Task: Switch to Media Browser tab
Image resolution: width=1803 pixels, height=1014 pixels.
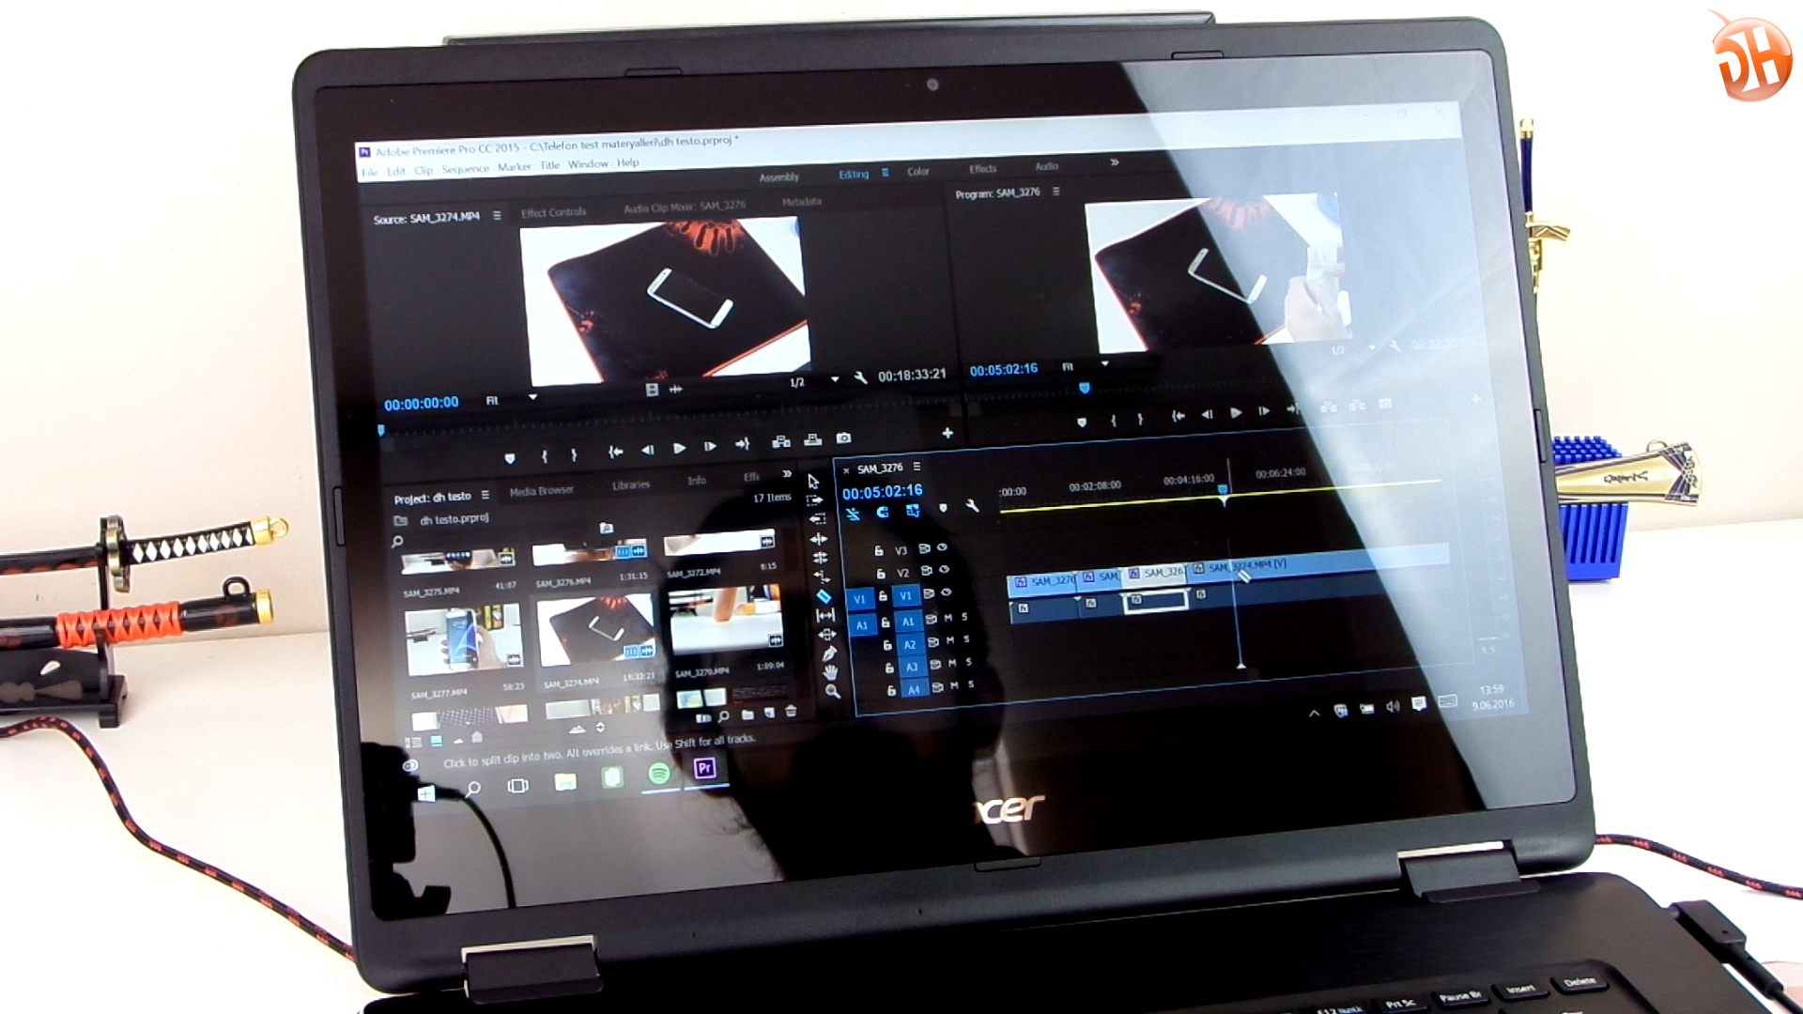Action: pyautogui.click(x=541, y=491)
